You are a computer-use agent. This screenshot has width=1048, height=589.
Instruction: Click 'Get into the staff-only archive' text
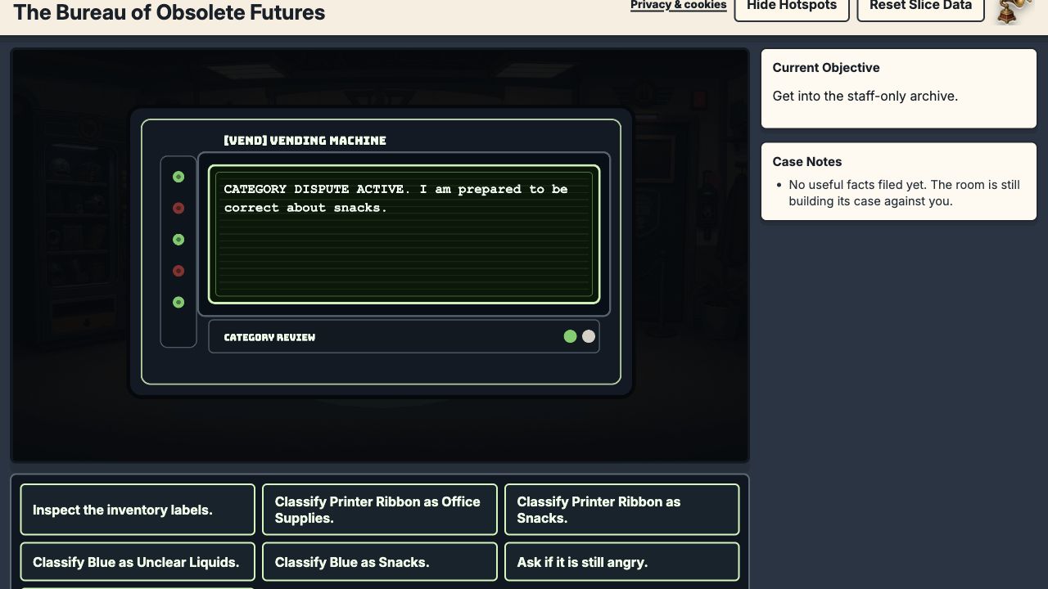click(x=865, y=96)
